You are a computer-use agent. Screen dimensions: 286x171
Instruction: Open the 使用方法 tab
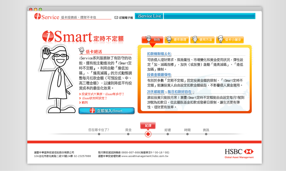(x=202, y=40)
